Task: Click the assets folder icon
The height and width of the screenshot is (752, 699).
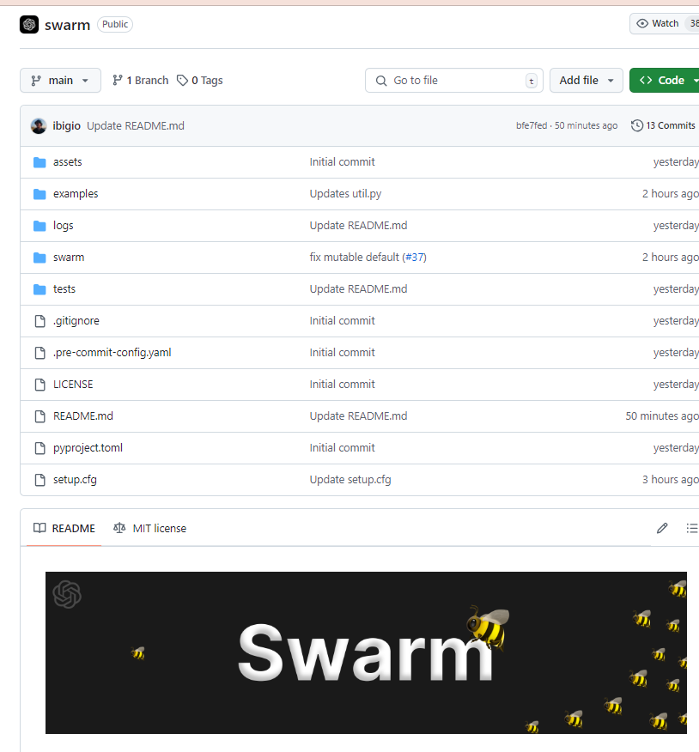Action: (x=40, y=162)
